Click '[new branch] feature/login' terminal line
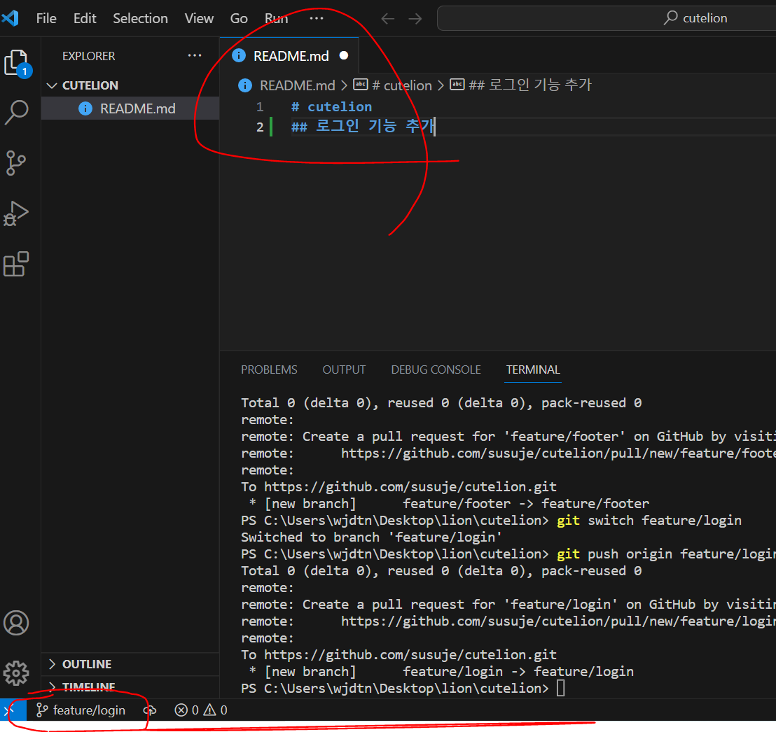The image size is (776, 732). click(x=441, y=672)
